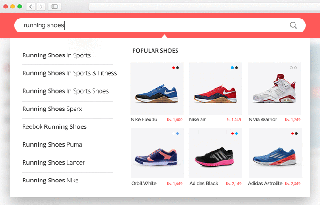
Task: Open the Nike air red shoe image
Action: point(216,89)
